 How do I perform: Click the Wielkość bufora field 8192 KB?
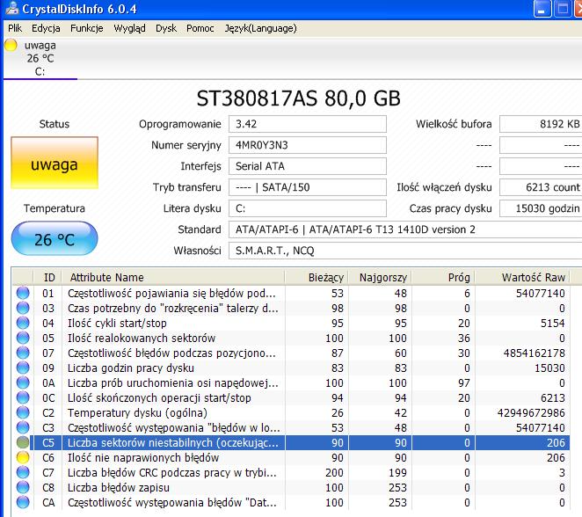click(541, 124)
